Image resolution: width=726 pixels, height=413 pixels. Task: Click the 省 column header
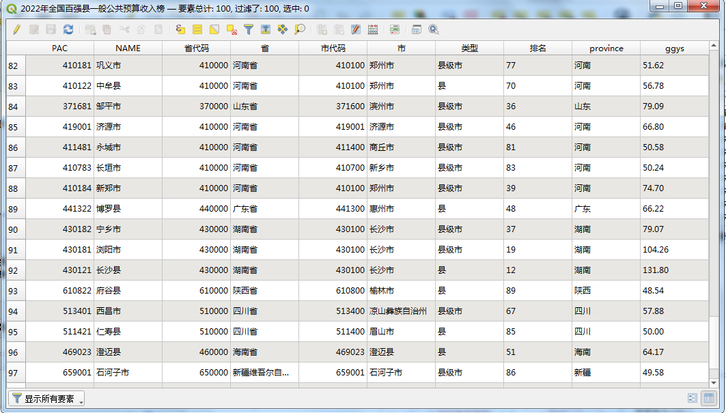click(x=264, y=48)
